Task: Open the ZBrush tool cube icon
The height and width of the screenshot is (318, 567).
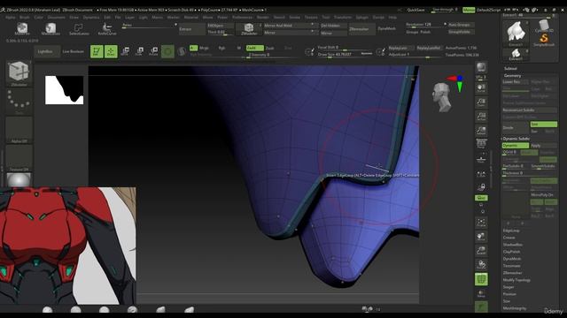Action: tap(19, 72)
